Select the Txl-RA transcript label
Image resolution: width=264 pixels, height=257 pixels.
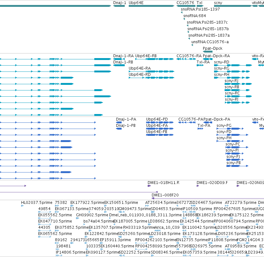pyautogui.click(x=203, y=62)
